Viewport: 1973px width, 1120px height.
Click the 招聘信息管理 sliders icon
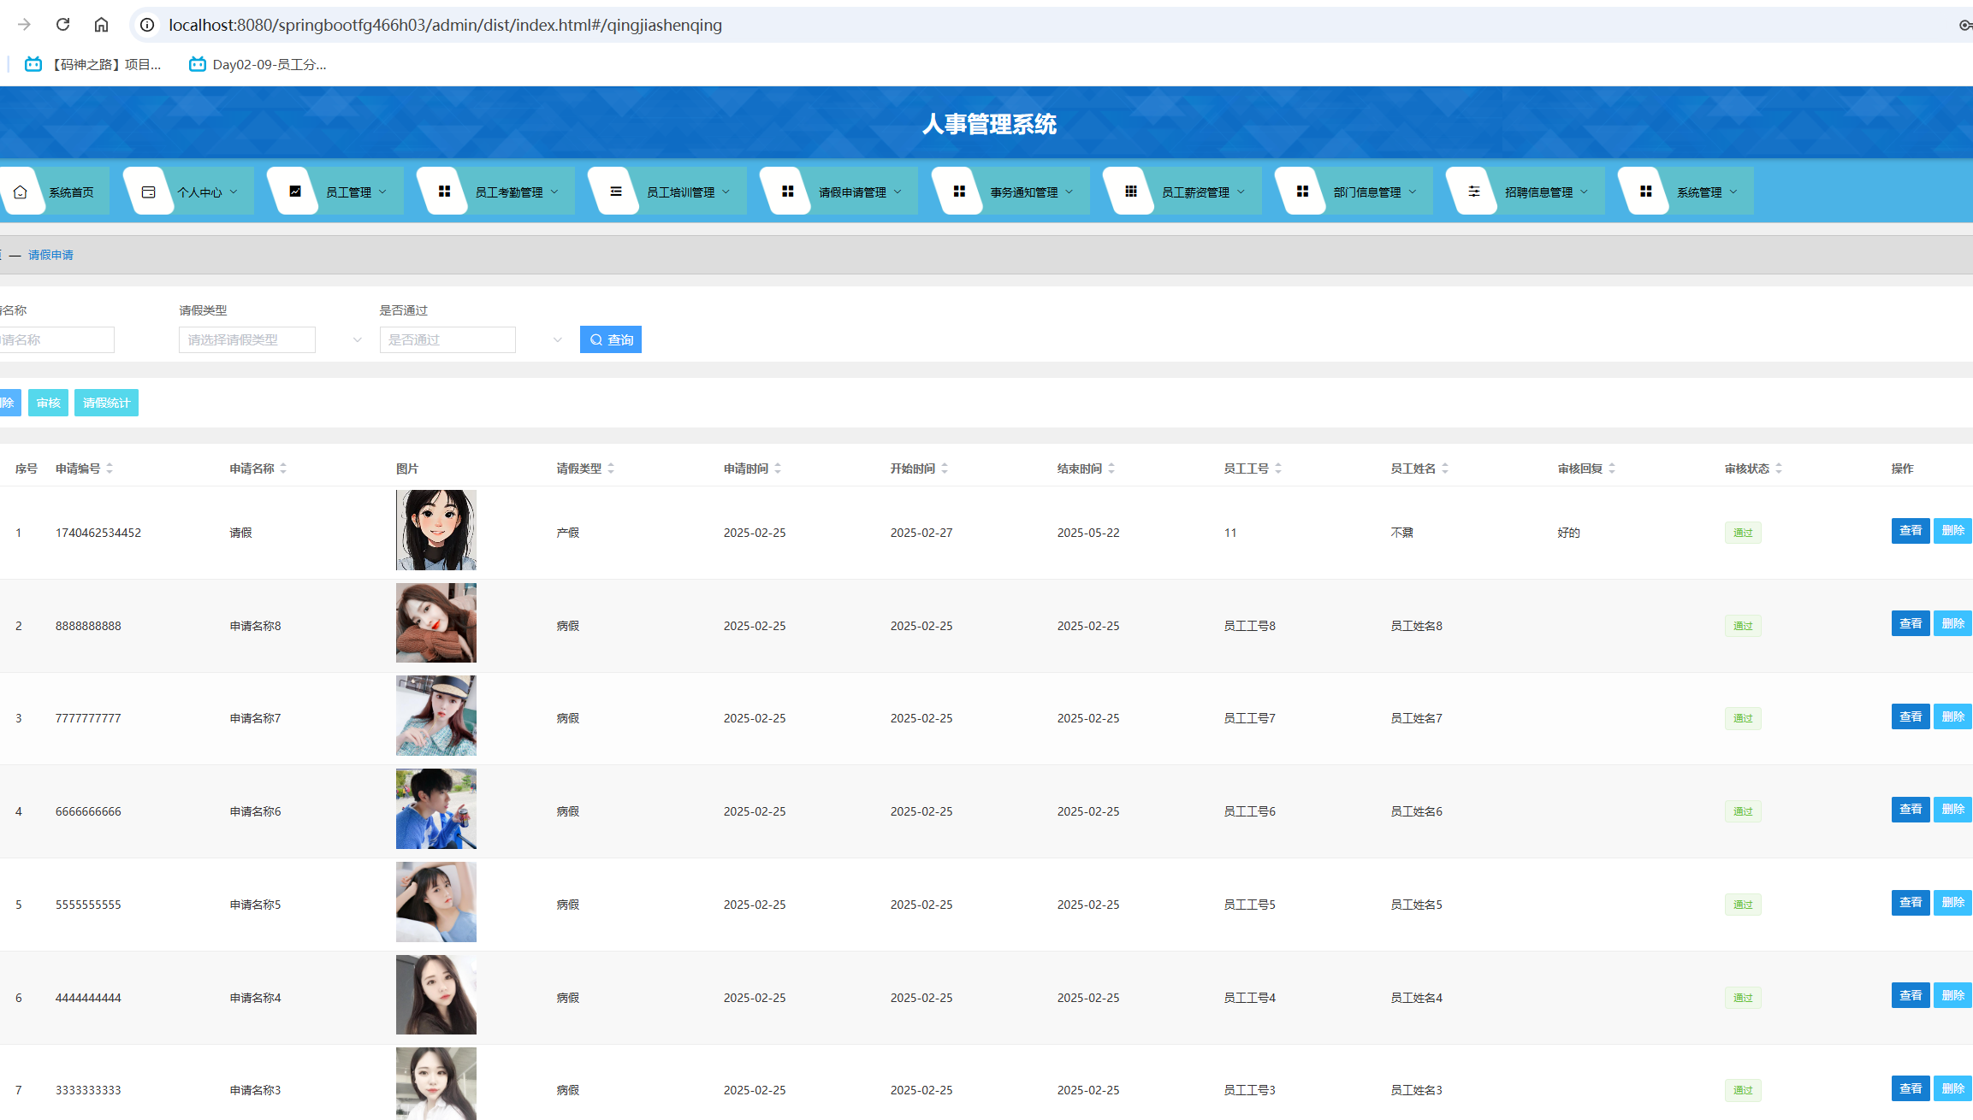click(x=1473, y=192)
